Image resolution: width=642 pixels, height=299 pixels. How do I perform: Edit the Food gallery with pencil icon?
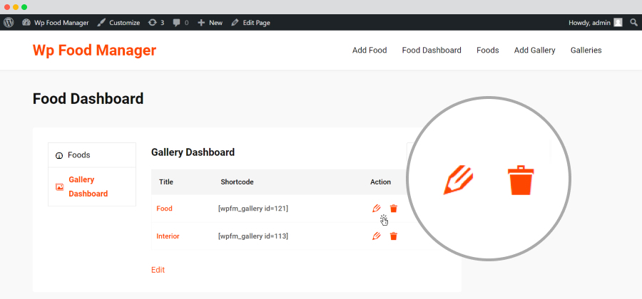pos(376,209)
